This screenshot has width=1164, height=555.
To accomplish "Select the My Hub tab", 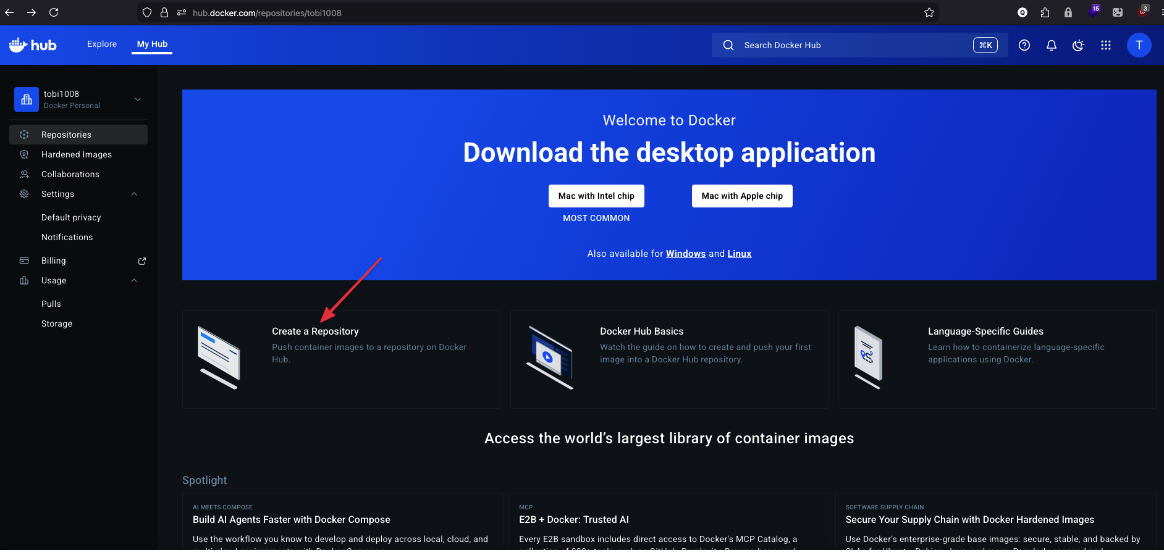I will point(152,44).
